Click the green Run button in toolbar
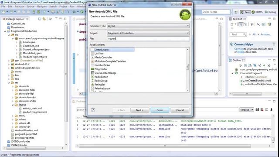279x157 pixels. [82, 12]
